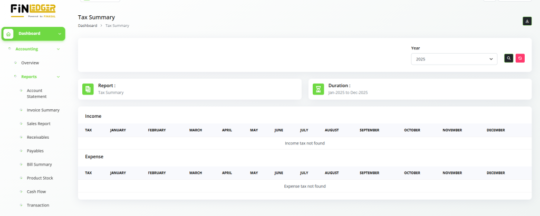Go to Invoice Summary report

pos(43,110)
